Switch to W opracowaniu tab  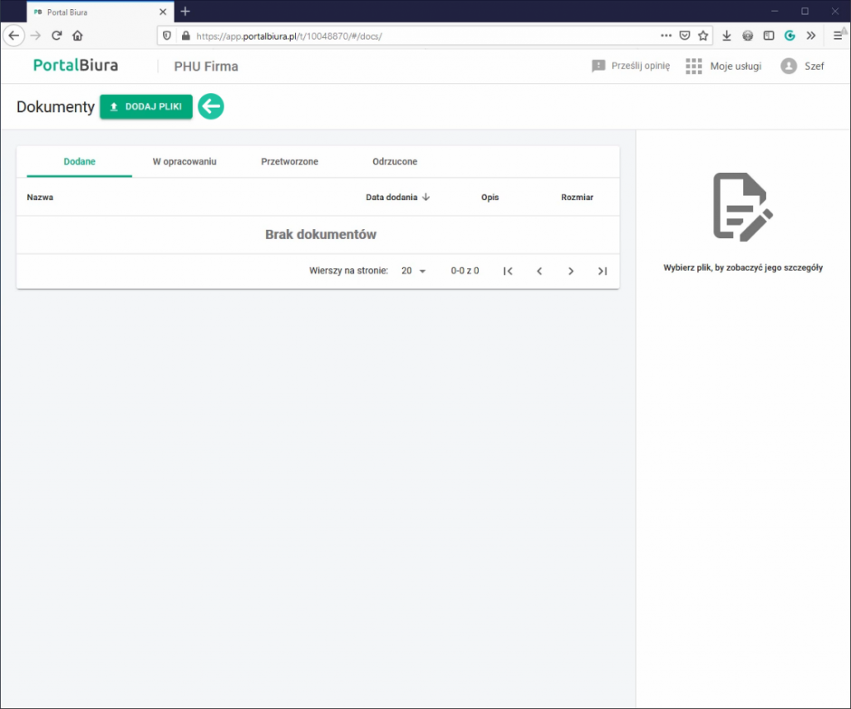[184, 162]
